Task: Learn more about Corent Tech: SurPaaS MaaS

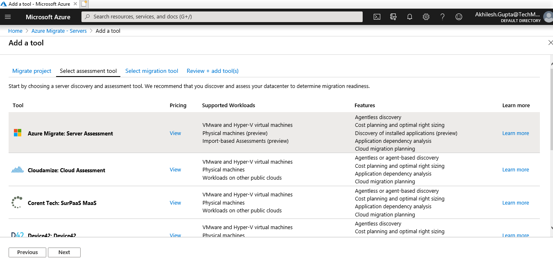Action: [516, 203]
